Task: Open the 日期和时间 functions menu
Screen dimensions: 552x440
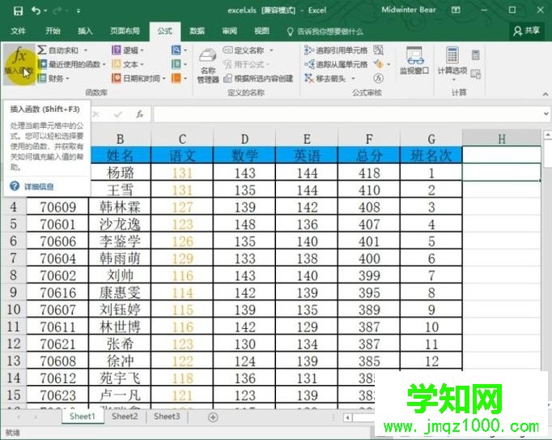Action: [138, 78]
